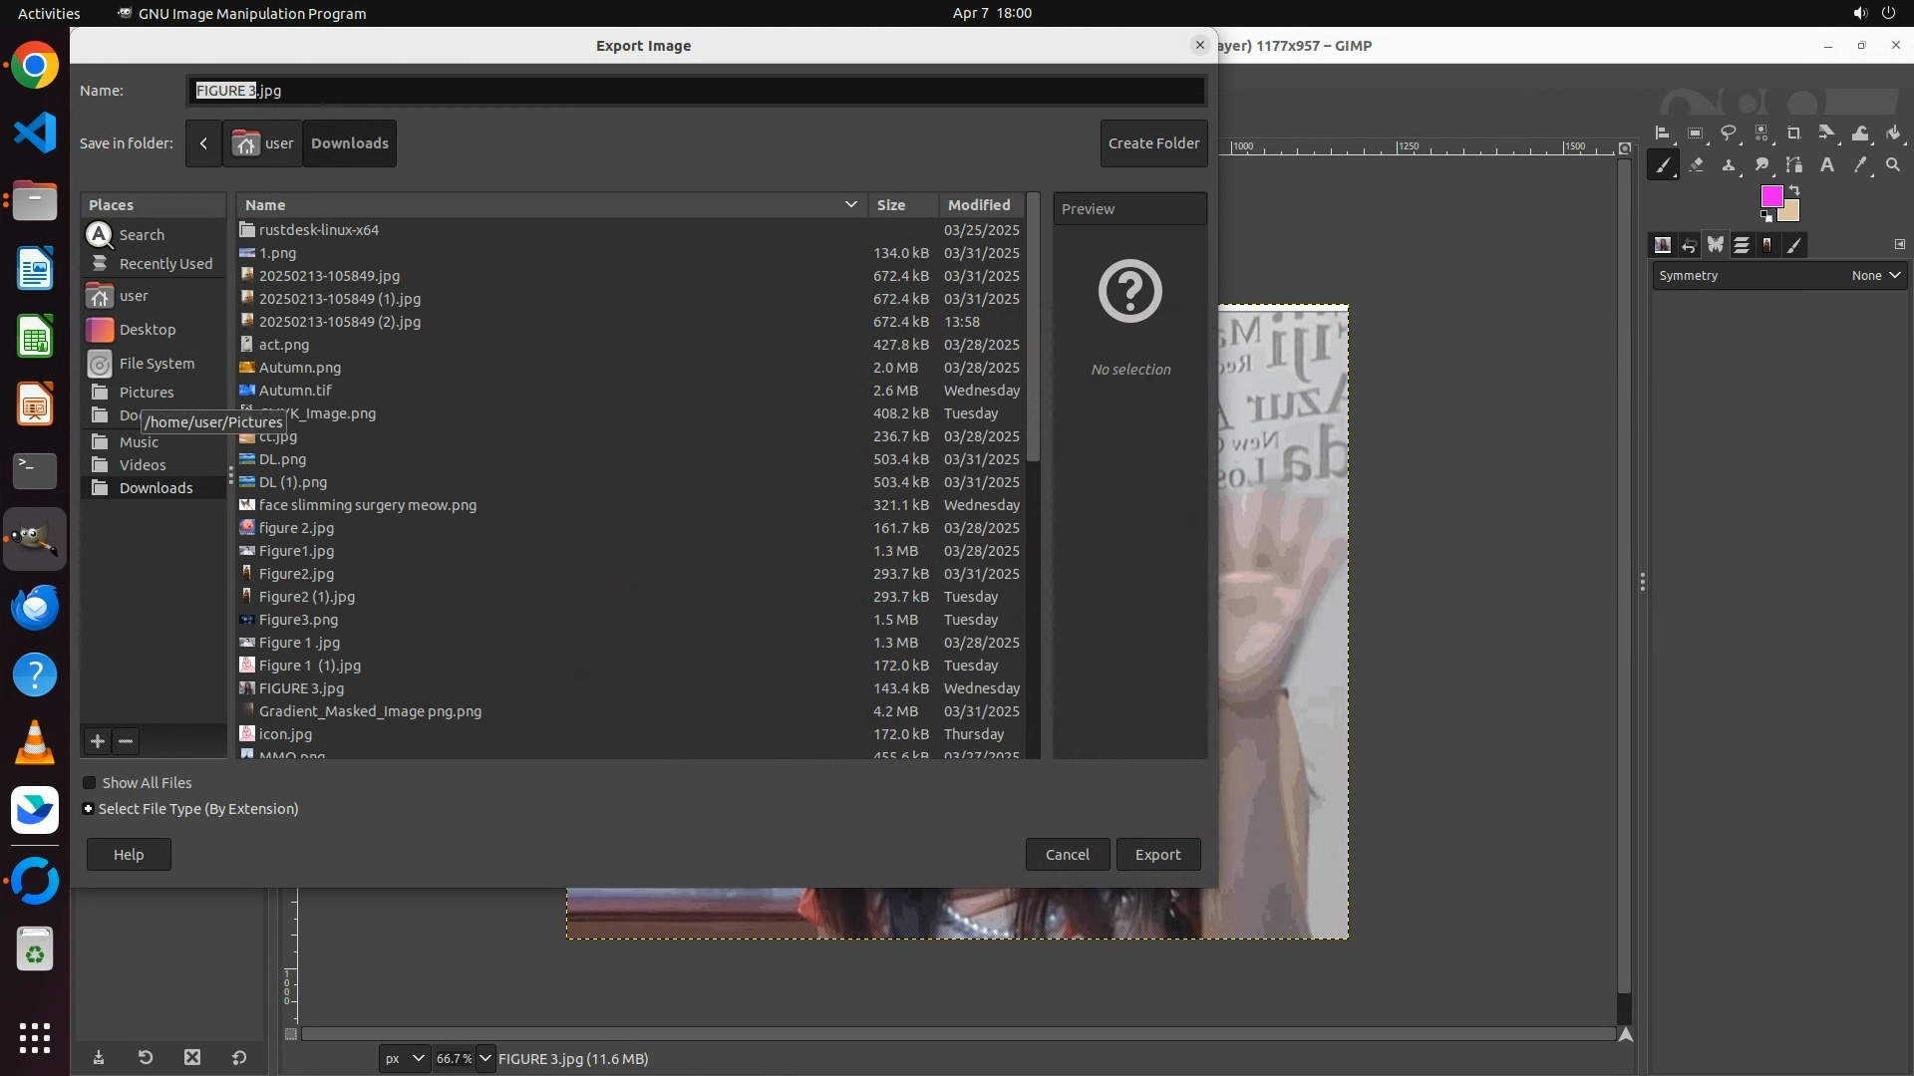The width and height of the screenshot is (1914, 1076).
Task: Click the Create Folder button
Action: point(1153,143)
